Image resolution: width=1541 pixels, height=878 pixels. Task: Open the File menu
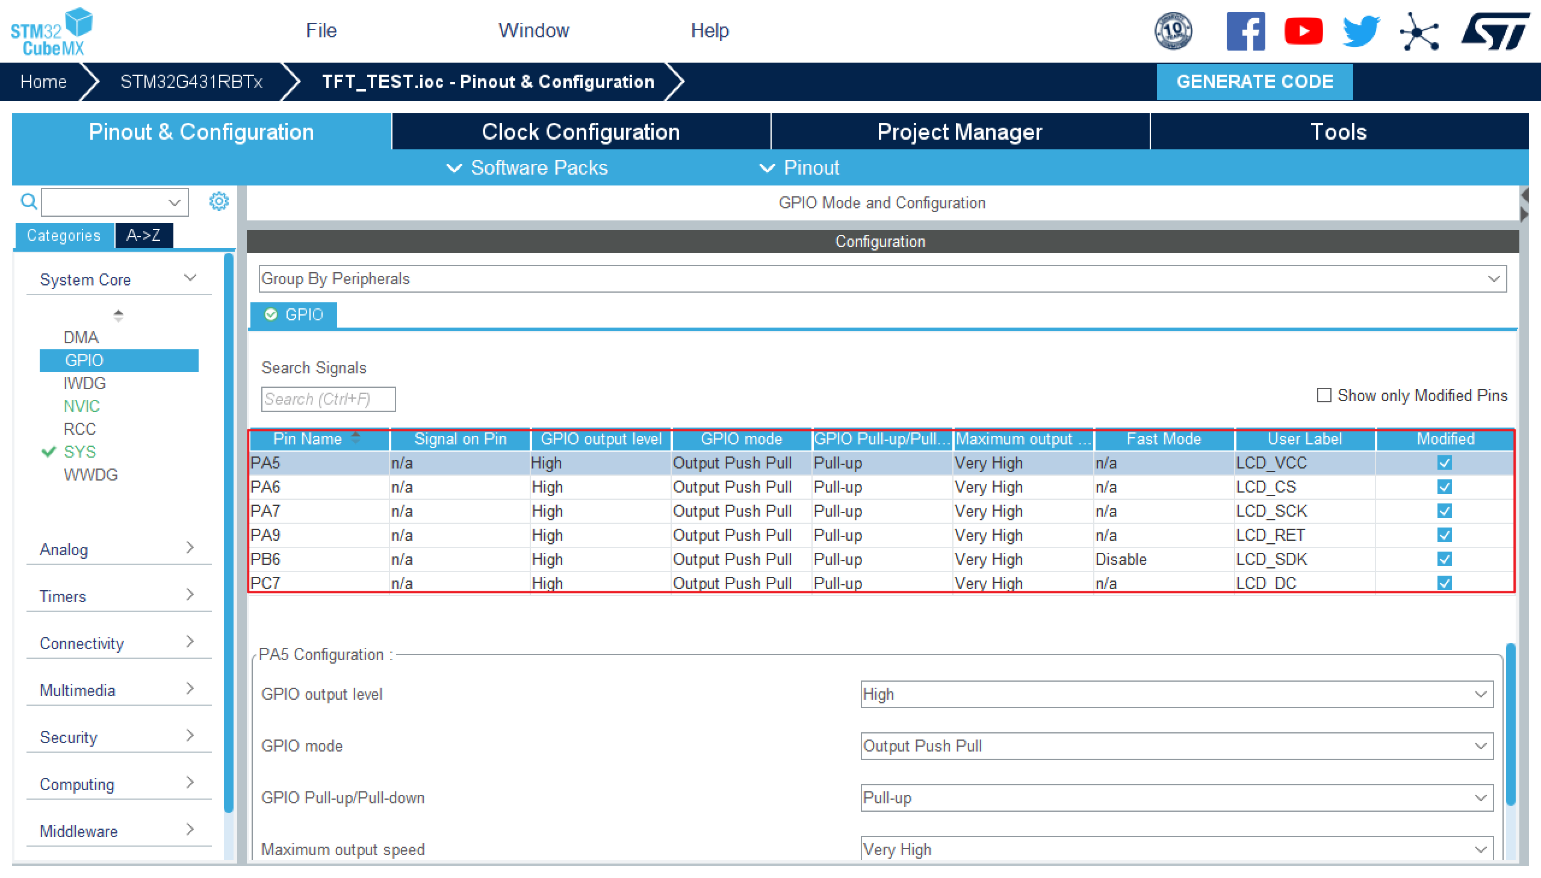[321, 30]
